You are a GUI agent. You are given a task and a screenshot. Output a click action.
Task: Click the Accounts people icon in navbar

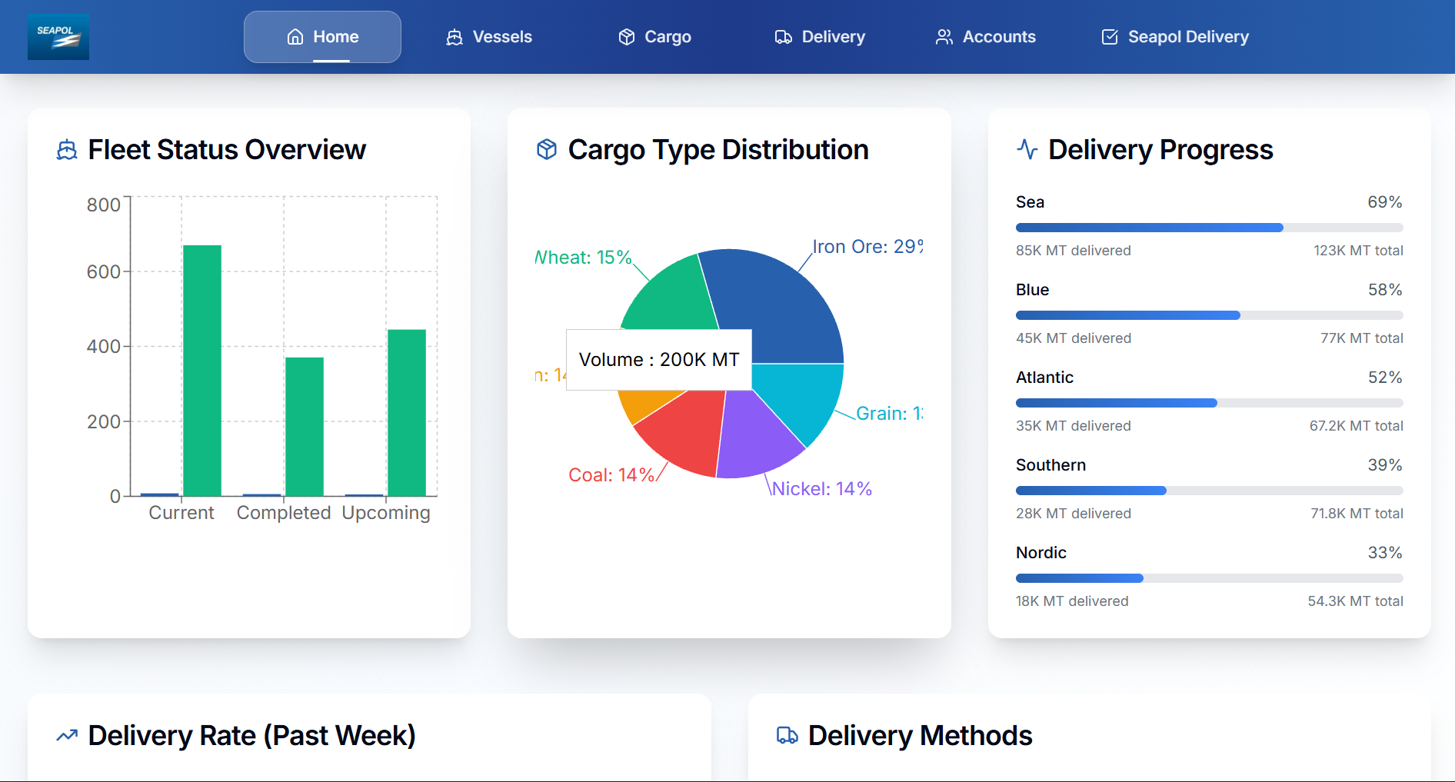(944, 37)
